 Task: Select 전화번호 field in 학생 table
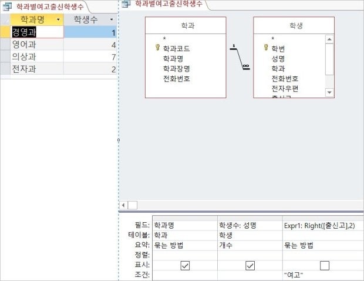tap(285, 79)
